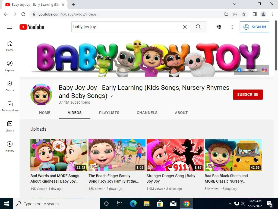The image size is (278, 209).
Task: Click the page vertical scrollbar thumb
Action: (x=276, y=45)
